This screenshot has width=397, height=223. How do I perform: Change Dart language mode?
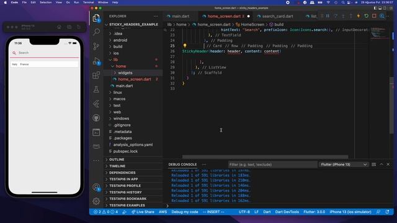(x=267, y=212)
